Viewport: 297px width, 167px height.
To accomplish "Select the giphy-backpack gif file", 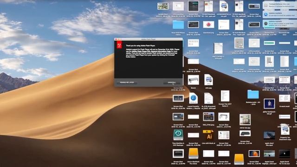I will pos(269,104).
